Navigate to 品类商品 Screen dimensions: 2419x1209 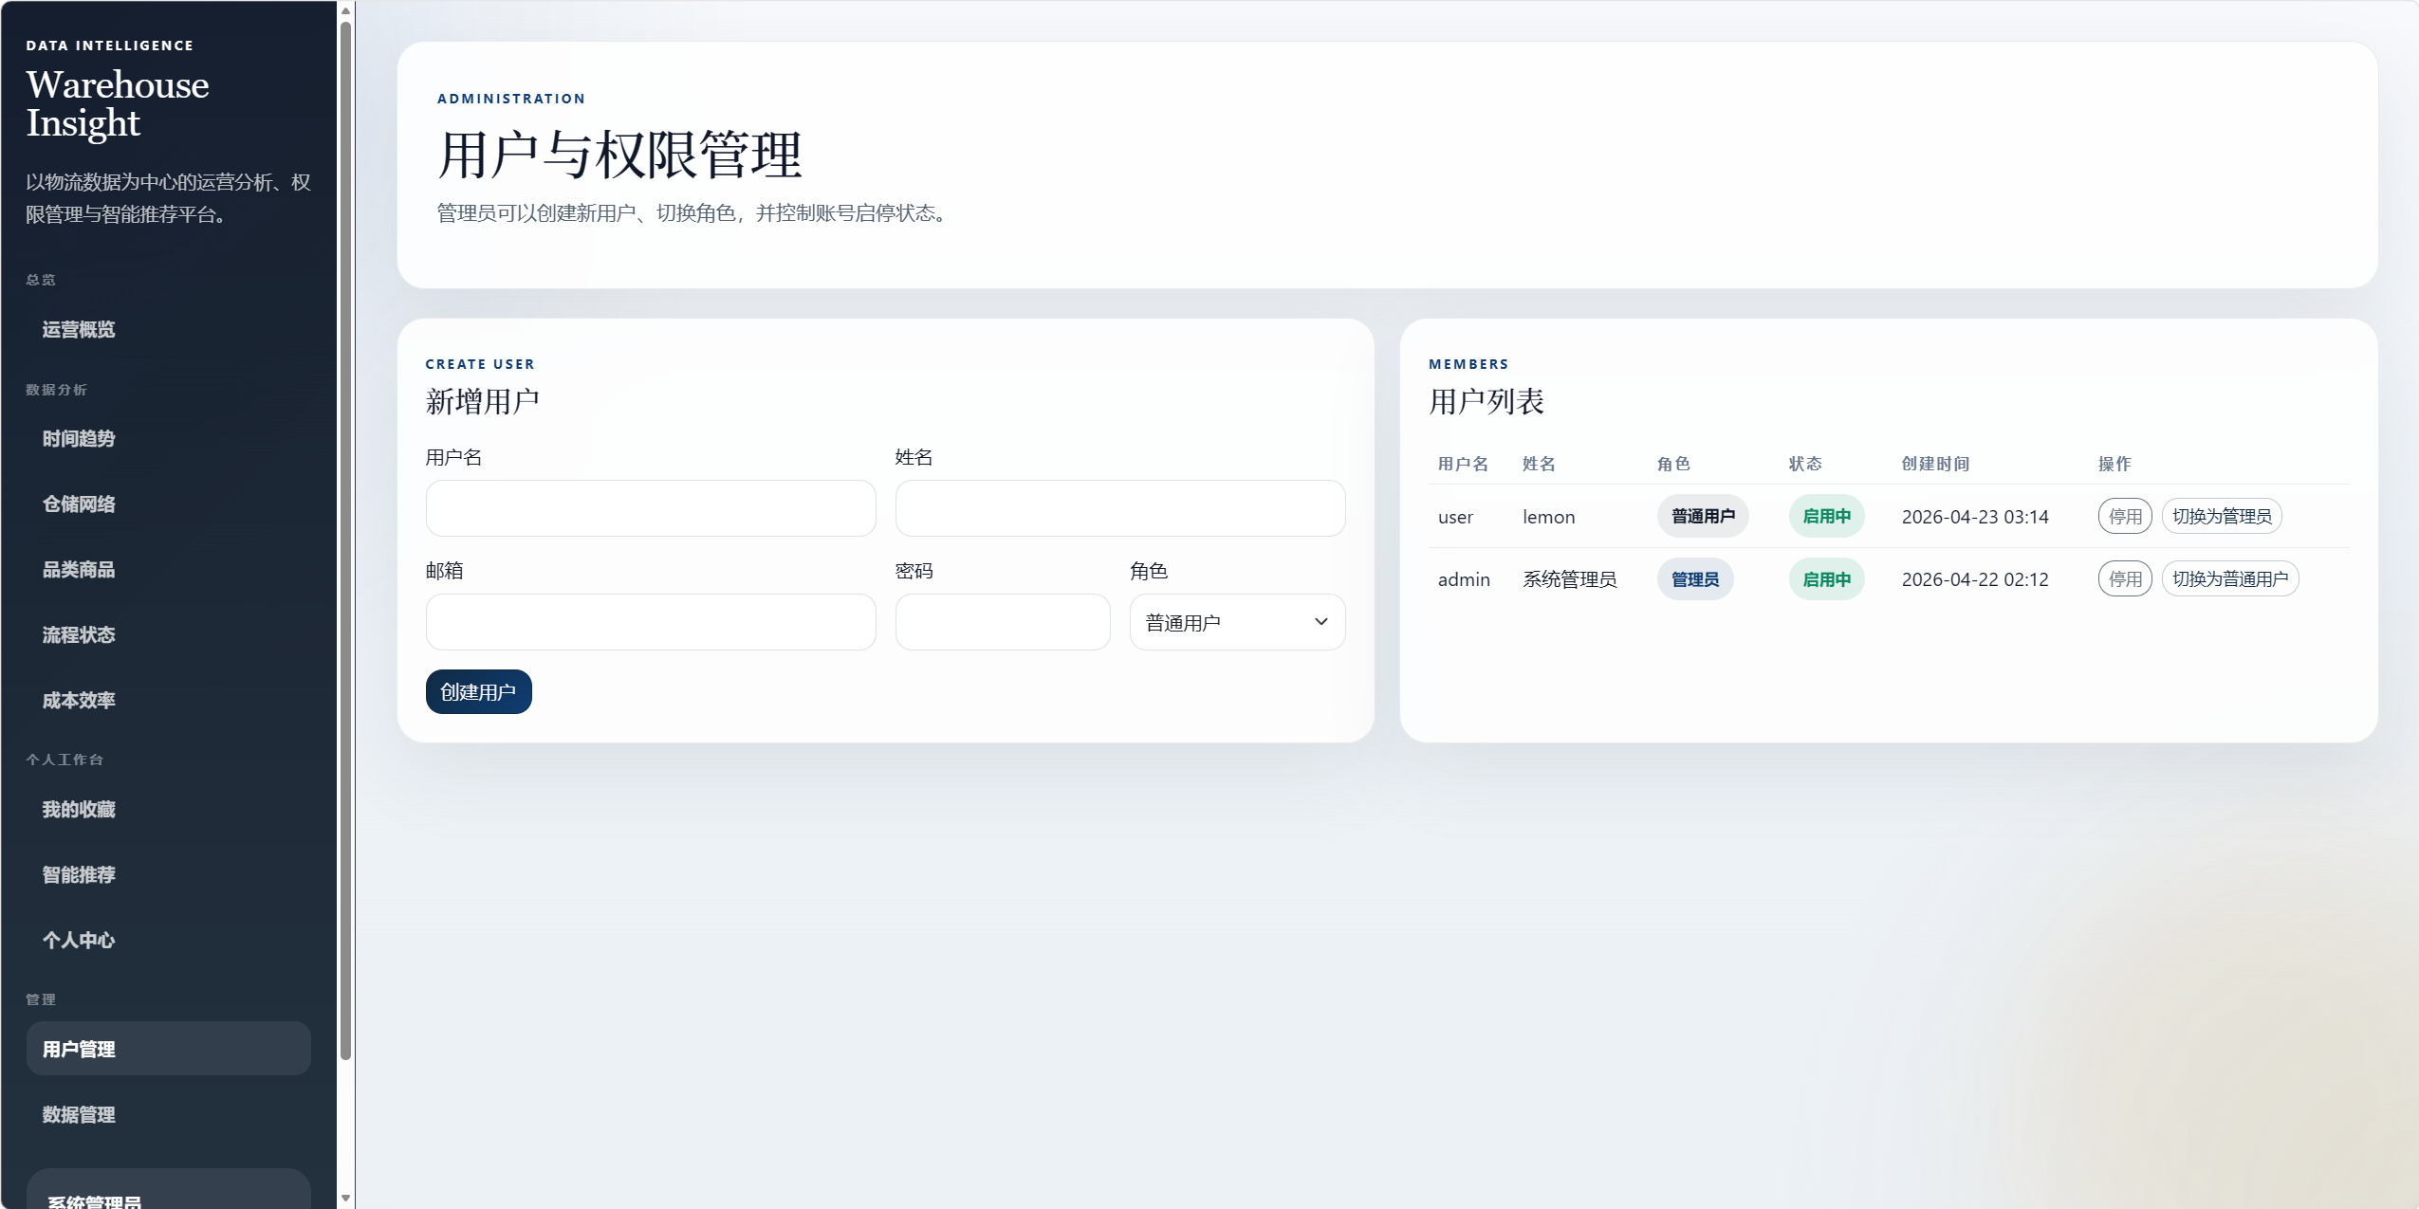[79, 570]
